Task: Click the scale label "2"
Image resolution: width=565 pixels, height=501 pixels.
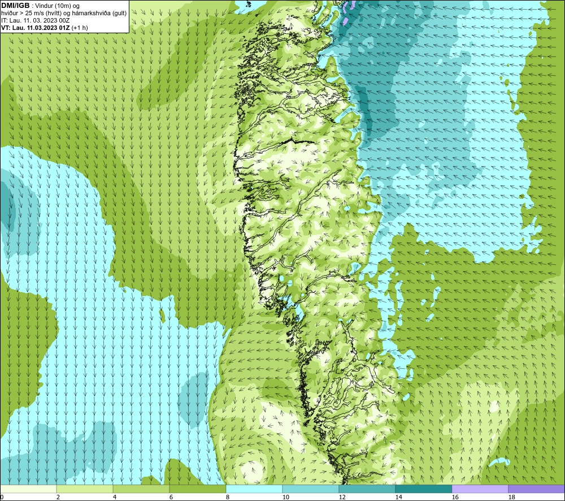Action: tap(58, 498)
